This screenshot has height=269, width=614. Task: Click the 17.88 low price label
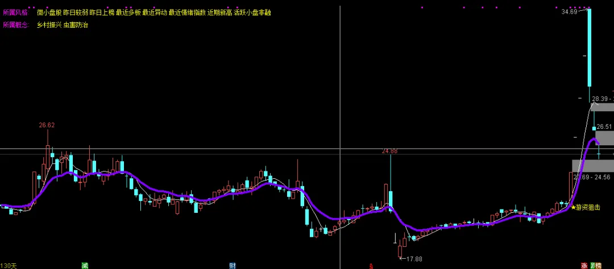(414, 259)
